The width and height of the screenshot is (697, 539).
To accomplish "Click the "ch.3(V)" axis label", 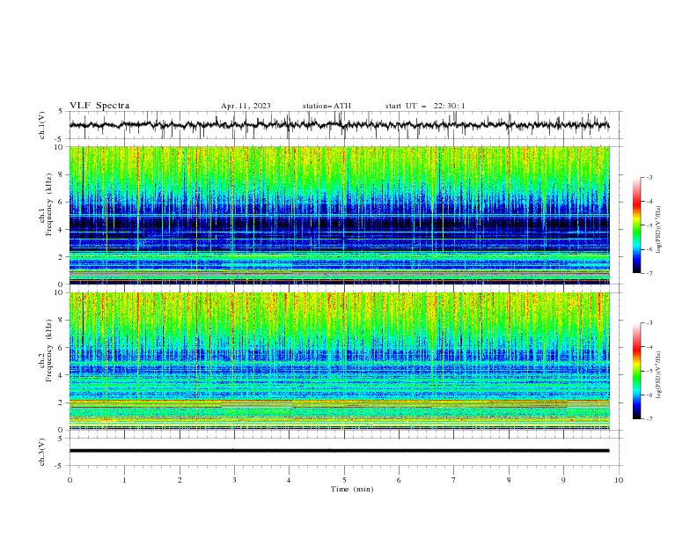I will pyautogui.click(x=42, y=452).
